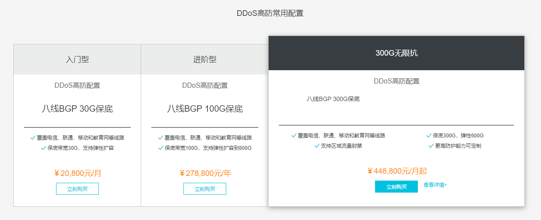The image size is (541, 220).
Task: Click checkmark icon beside 保底300G，弹性600G
Action: point(429,136)
